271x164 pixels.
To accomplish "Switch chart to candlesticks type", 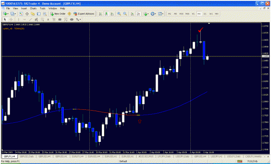I will click(106, 14).
